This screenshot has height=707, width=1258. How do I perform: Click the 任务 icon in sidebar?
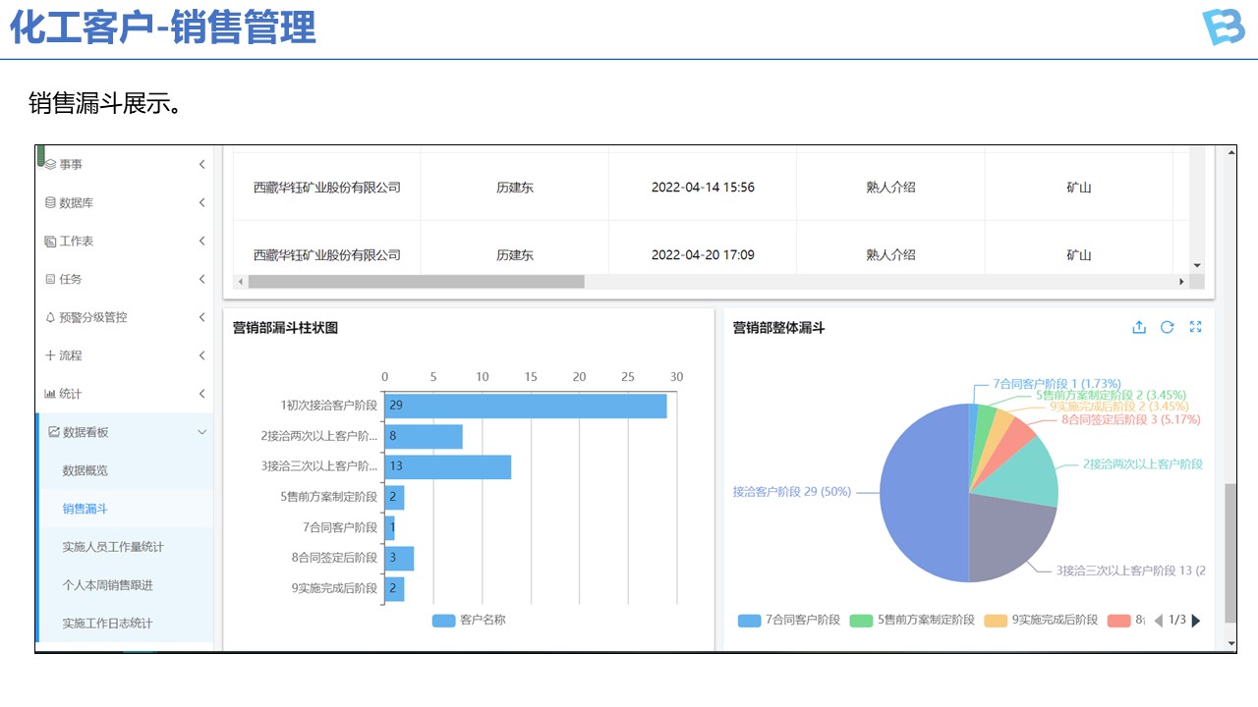[x=50, y=280]
